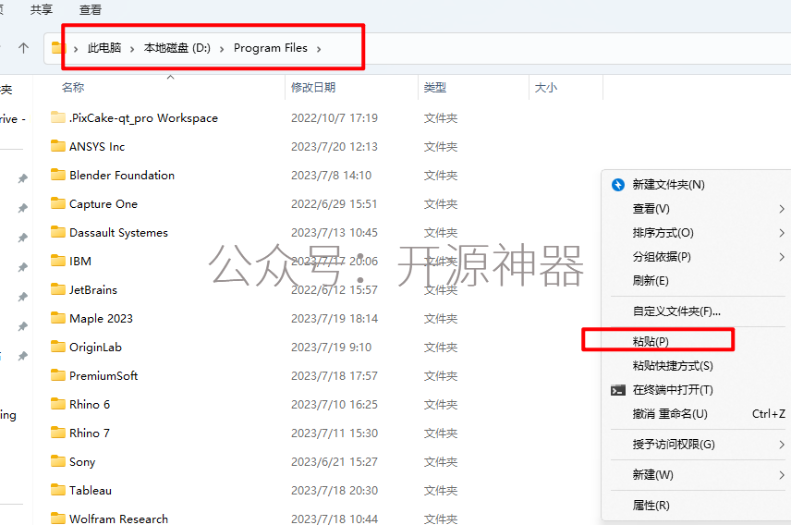This screenshot has height=525, width=791.
Task: Click the Blender Foundation folder icon
Action: (x=58, y=176)
